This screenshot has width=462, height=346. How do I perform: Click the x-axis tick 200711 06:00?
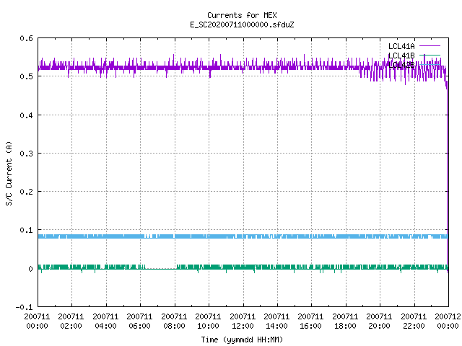click(139, 321)
